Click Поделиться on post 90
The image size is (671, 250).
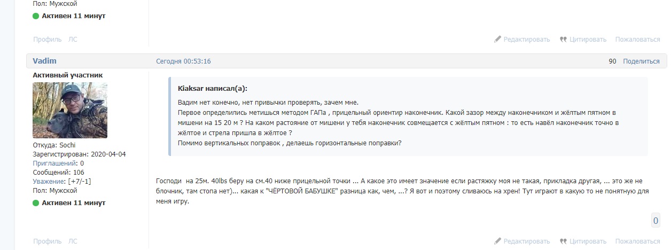click(x=641, y=61)
